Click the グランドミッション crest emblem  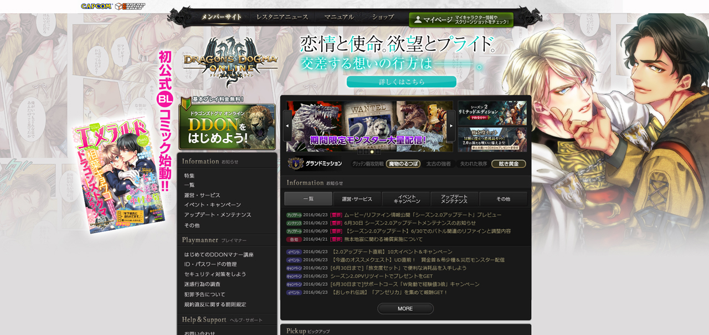(295, 163)
